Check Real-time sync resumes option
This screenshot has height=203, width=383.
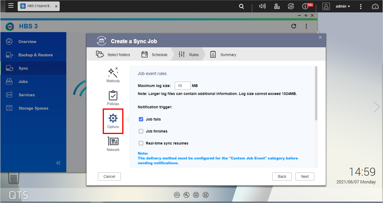pos(141,143)
